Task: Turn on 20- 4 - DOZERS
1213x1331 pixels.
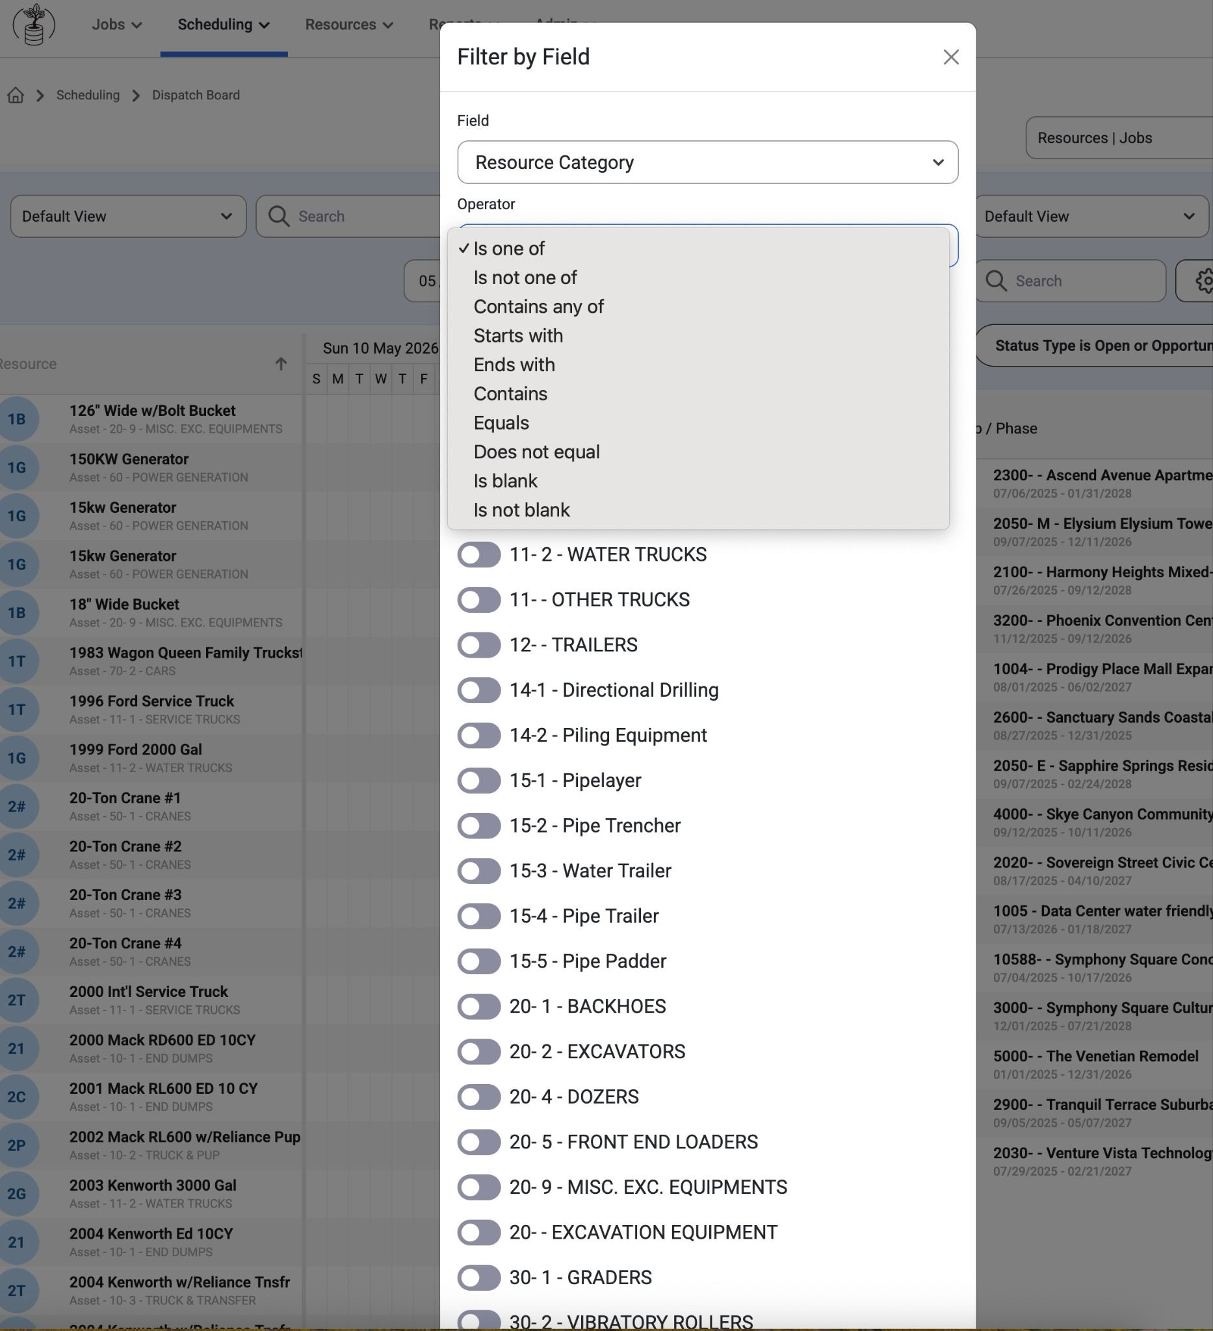Action: click(x=478, y=1097)
